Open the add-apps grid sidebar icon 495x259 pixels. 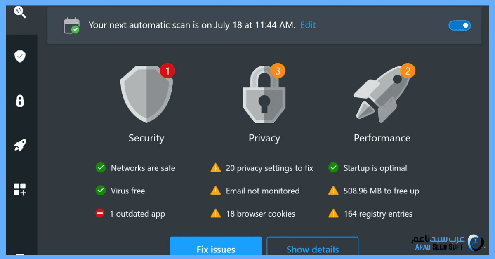[20, 190]
